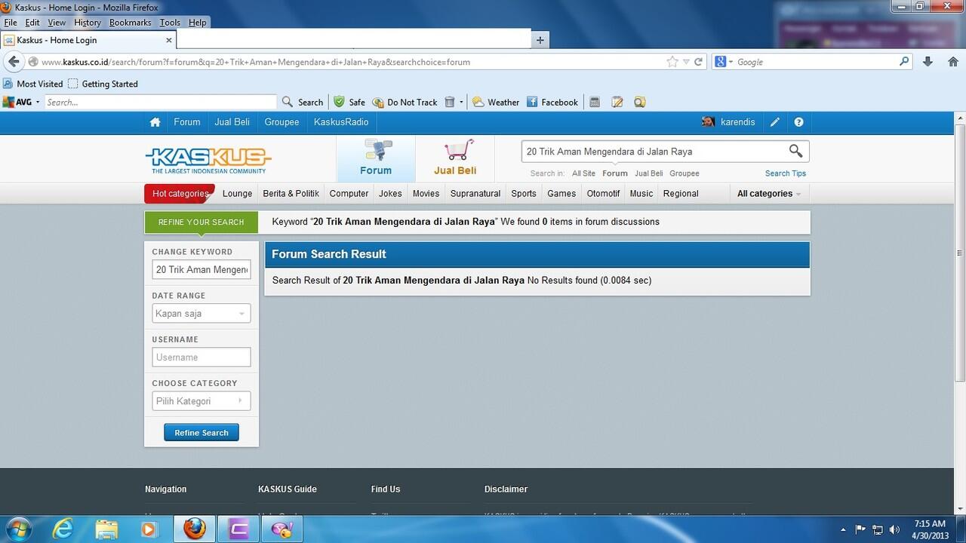Image resolution: width=966 pixels, height=543 pixels.
Task: Open the Groupee link in navbar
Action: [281, 122]
